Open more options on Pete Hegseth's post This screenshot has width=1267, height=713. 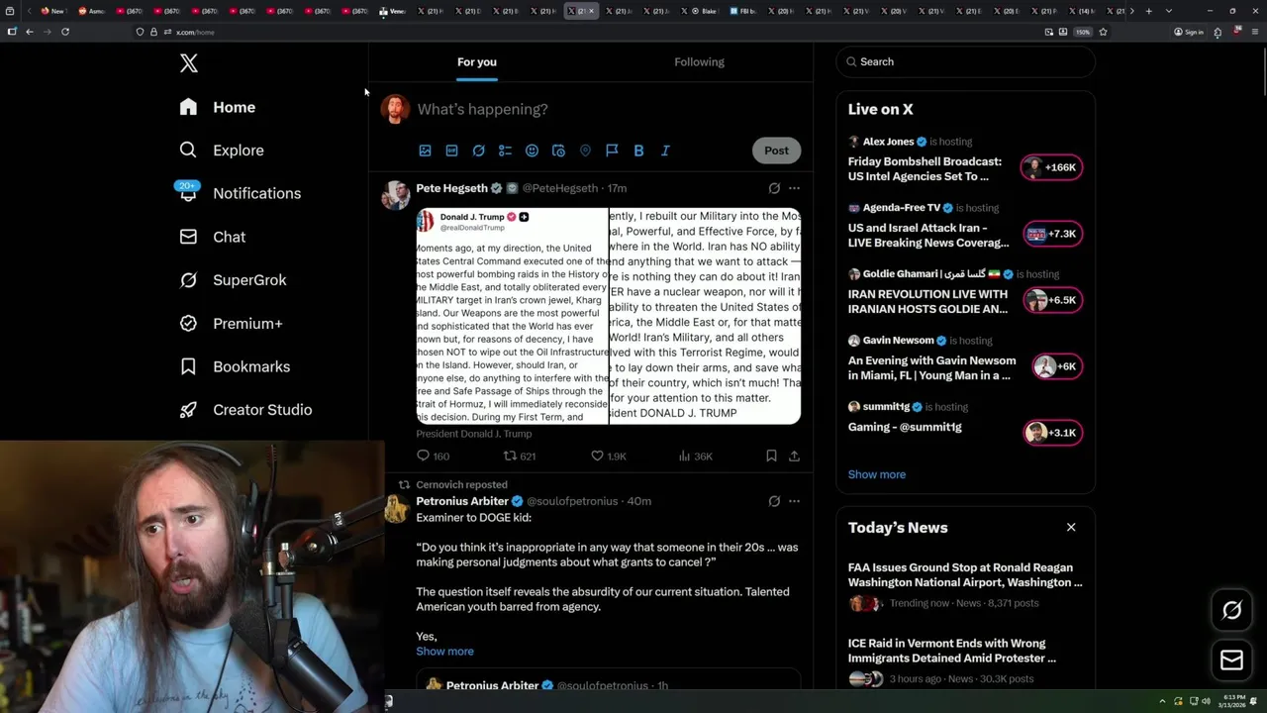pos(794,188)
